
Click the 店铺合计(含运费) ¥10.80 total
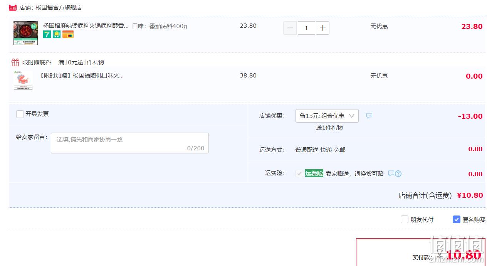(441, 195)
